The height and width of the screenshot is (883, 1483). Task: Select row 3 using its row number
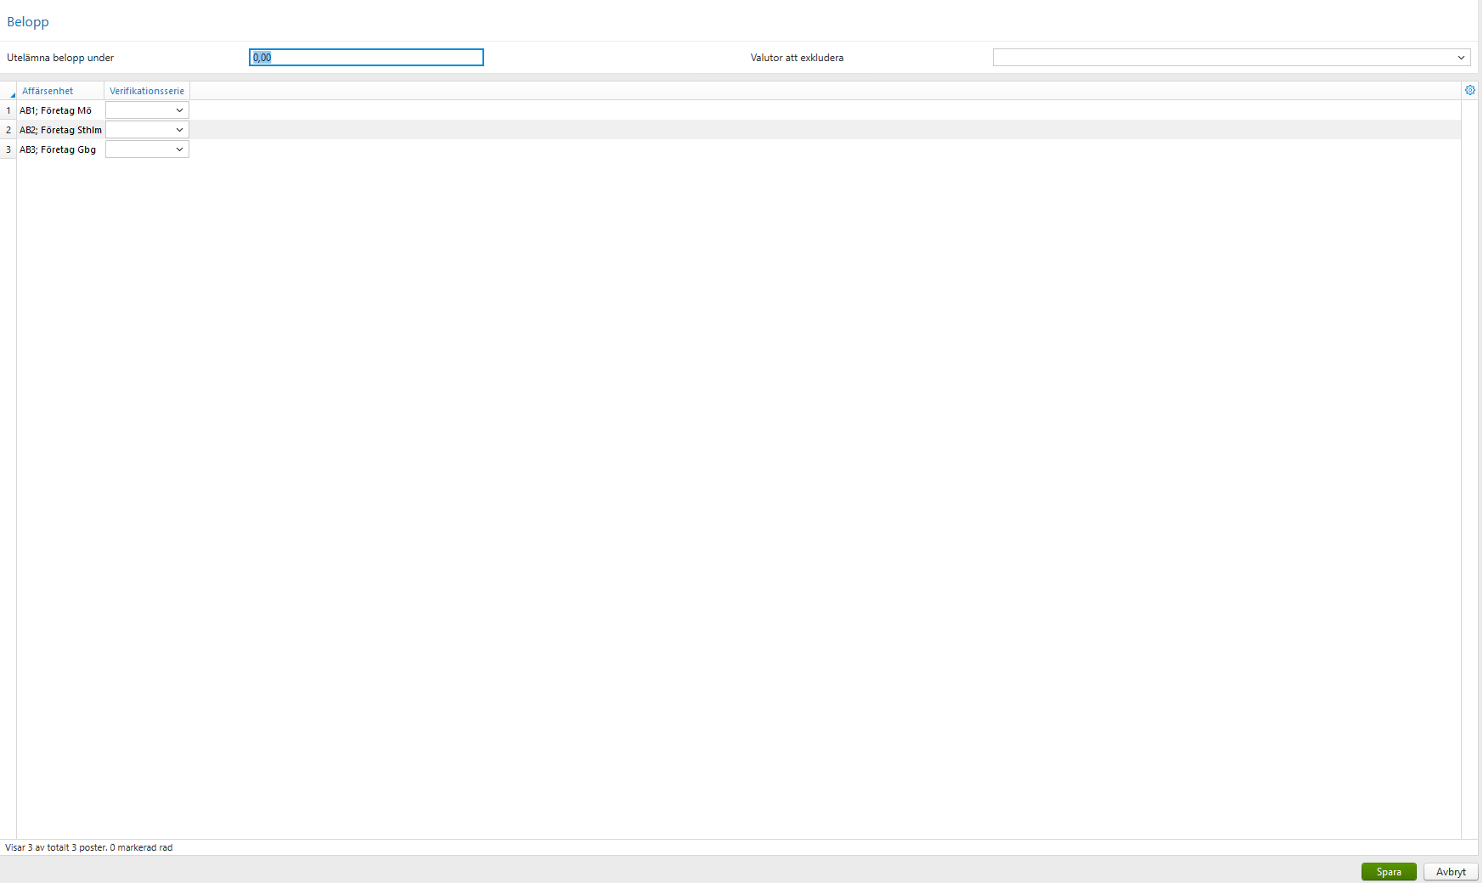[x=8, y=149]
